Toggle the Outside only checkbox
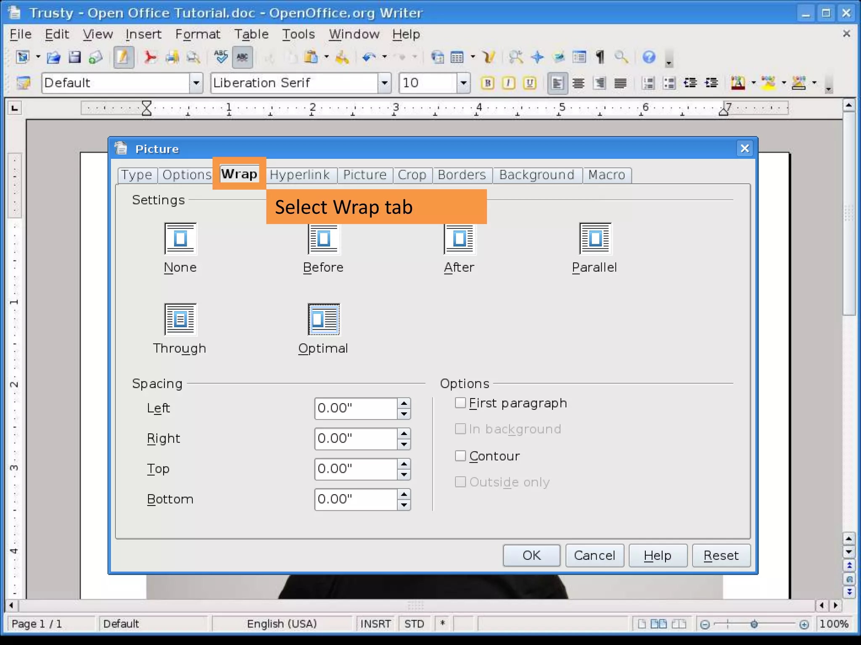This screenshot has width=861, height=645. click(x=460, y=482)
